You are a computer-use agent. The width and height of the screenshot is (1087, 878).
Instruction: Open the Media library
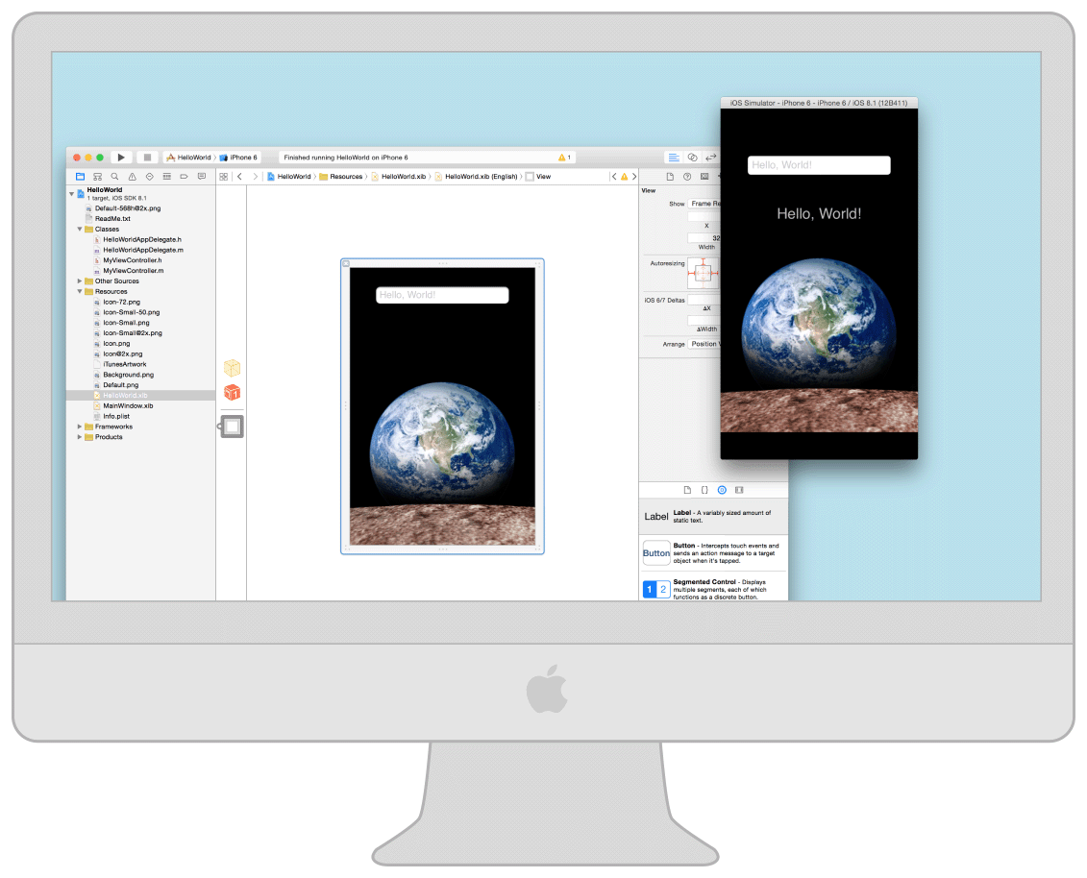[739, 490]
